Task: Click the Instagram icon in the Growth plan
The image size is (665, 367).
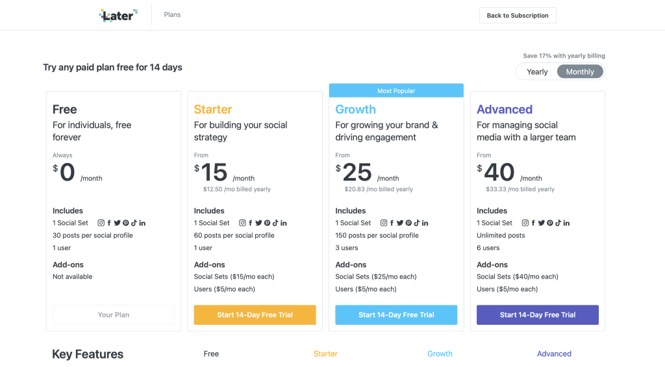Action: (x=384, y=223)
